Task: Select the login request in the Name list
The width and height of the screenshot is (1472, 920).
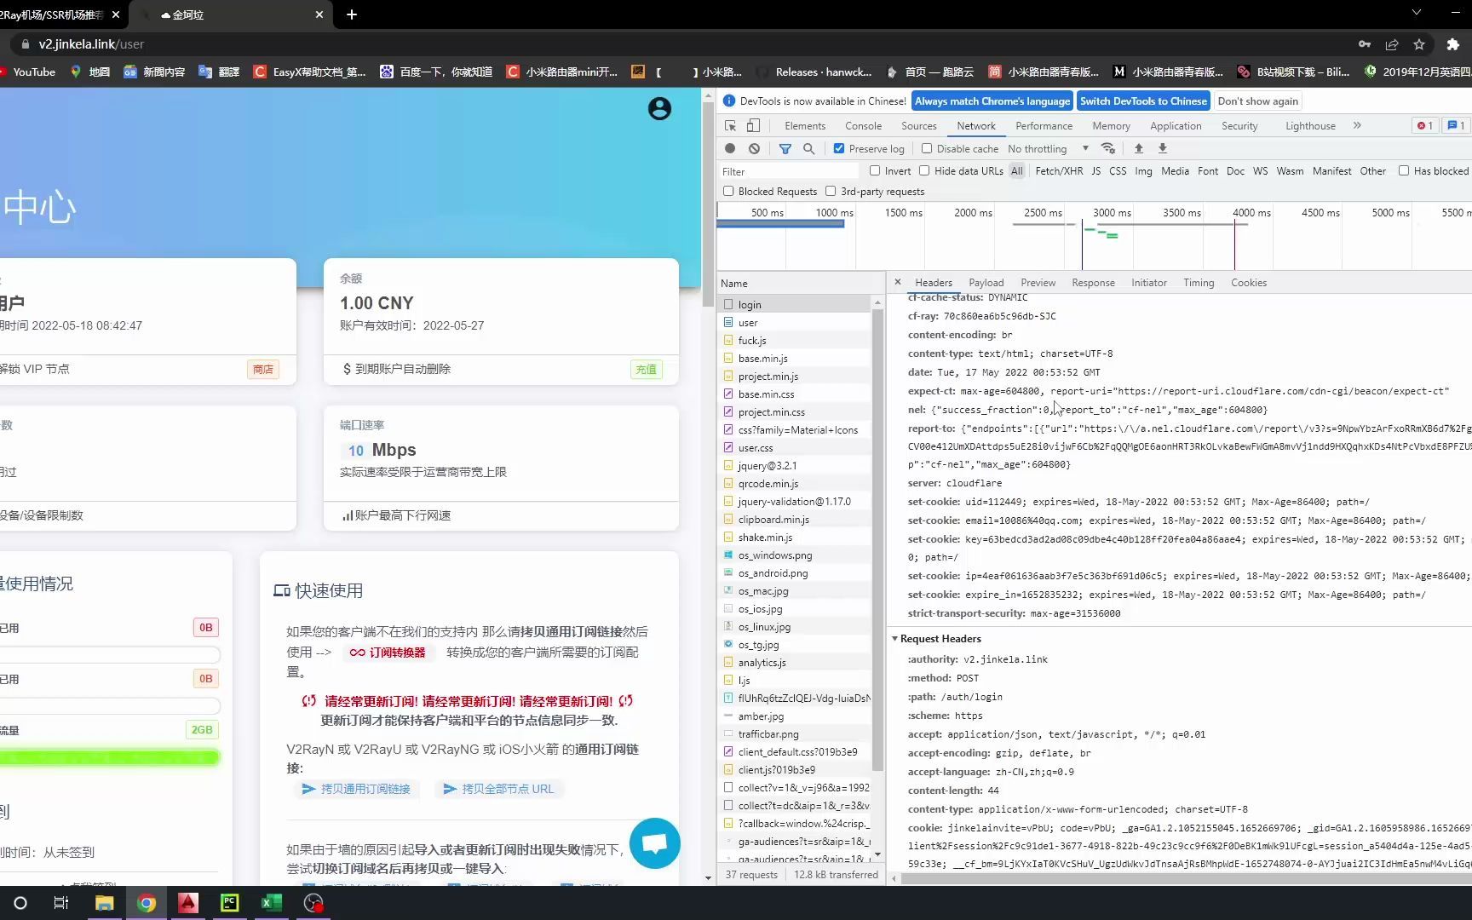Action: (x=750, y=304)
